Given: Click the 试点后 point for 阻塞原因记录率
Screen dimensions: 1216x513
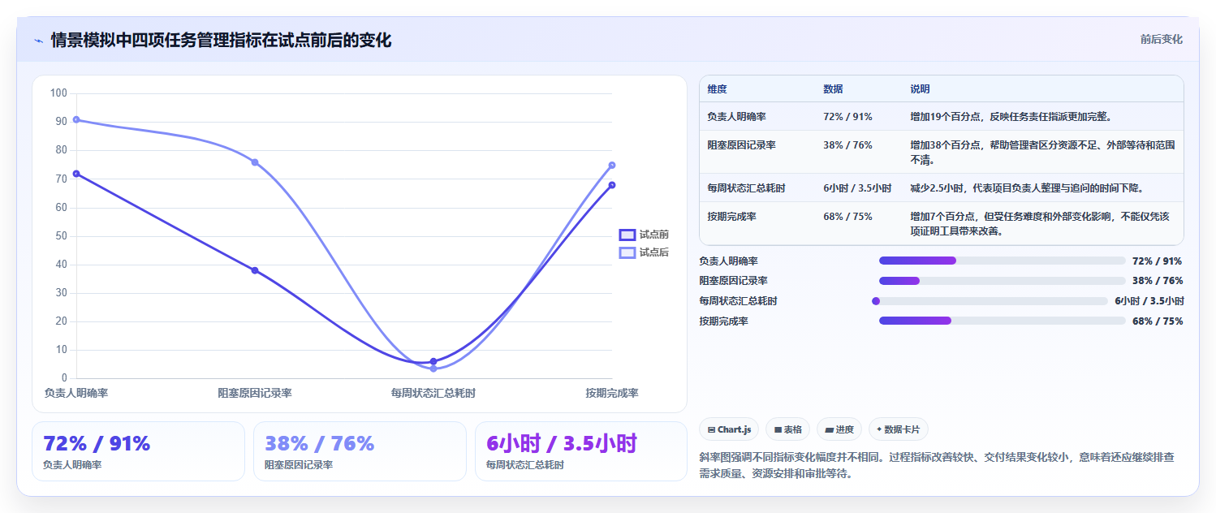Looking at the screenshot, I should point(255,162).
